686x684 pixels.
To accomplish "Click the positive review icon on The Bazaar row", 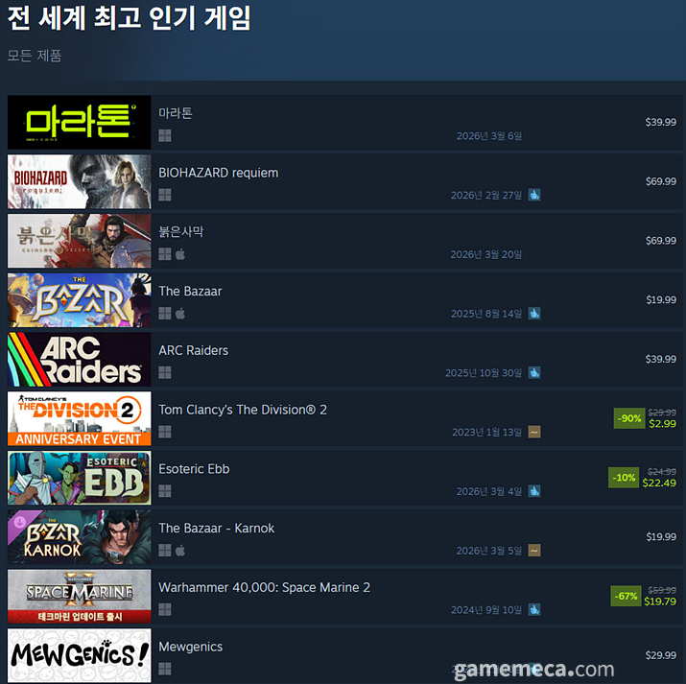I will coord(534,313).
